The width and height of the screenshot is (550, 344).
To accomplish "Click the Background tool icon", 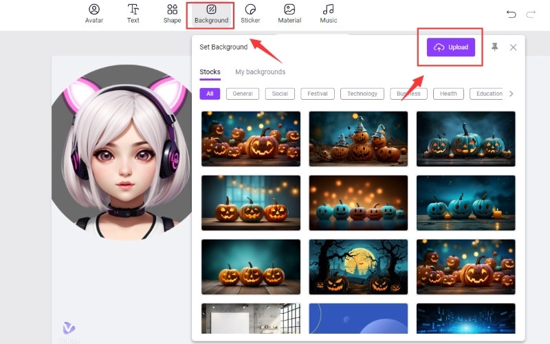I will (211, 10).
